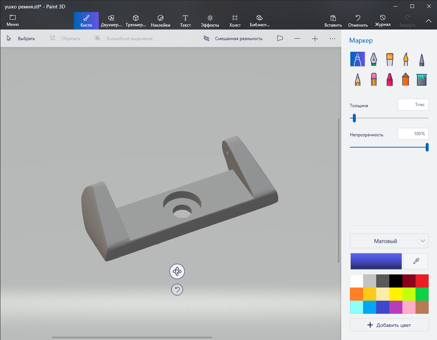The height and width of the screenshot is (340, 437).
Task: Activate the Выбрать select tool
Action: (x=21, y=38)
